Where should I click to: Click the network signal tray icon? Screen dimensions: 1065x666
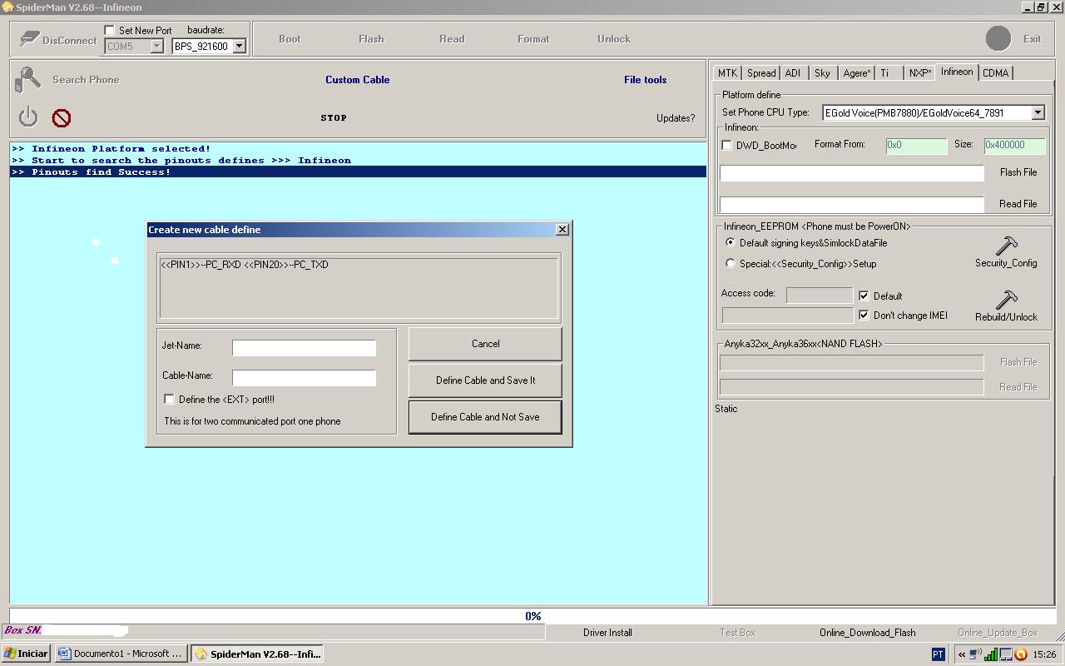992,654
